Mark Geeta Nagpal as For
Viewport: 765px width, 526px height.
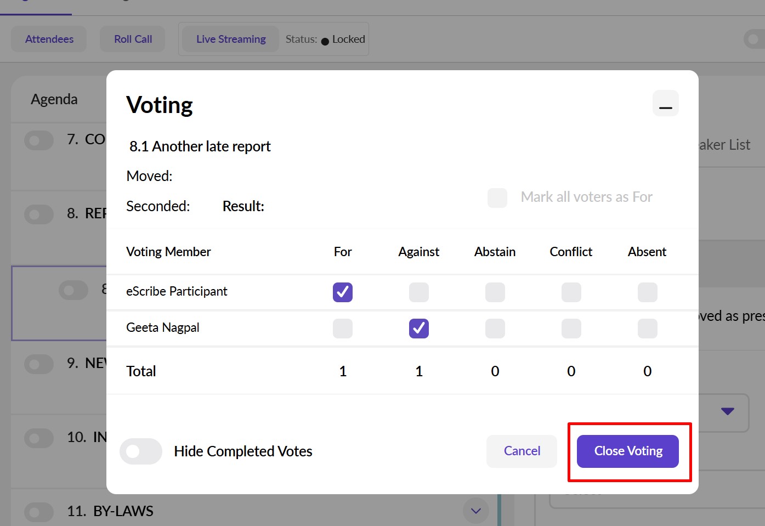tap(343, 329)
